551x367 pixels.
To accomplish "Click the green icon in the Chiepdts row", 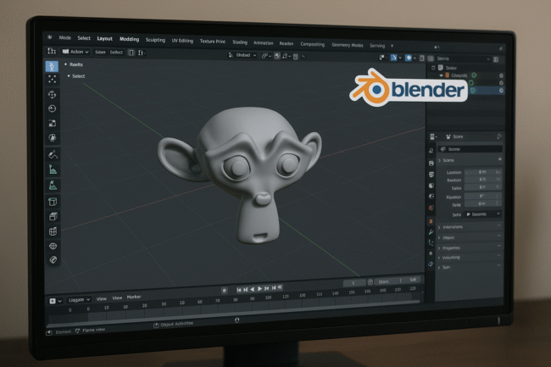I will (474, 75).
